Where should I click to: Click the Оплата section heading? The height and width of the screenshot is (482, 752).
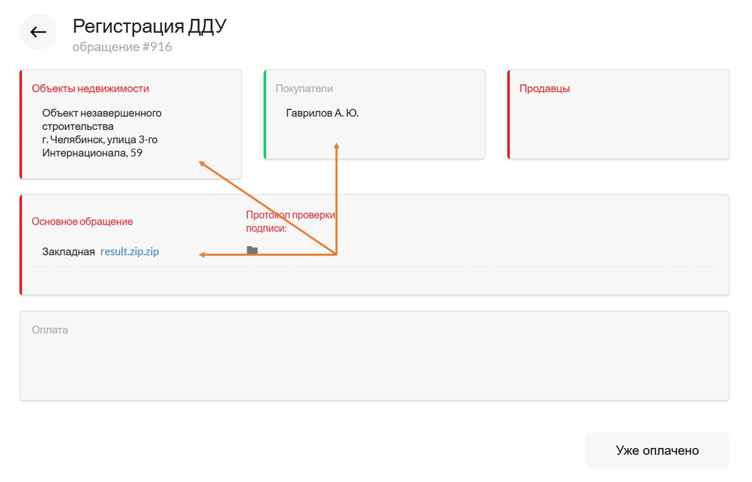pos(50,330)
